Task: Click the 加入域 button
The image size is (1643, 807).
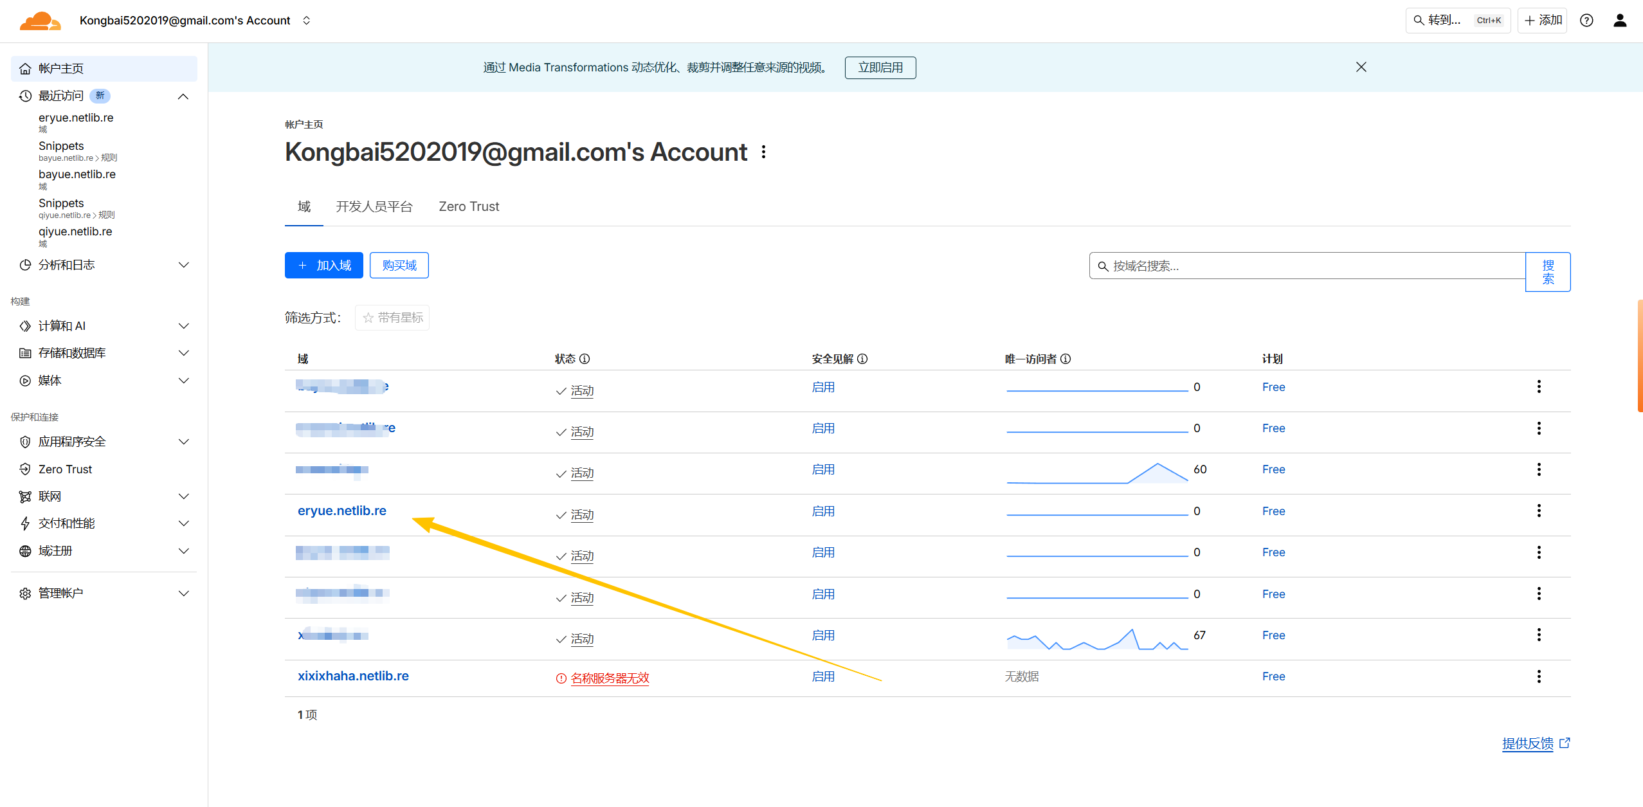Action: tap(324, 266)
